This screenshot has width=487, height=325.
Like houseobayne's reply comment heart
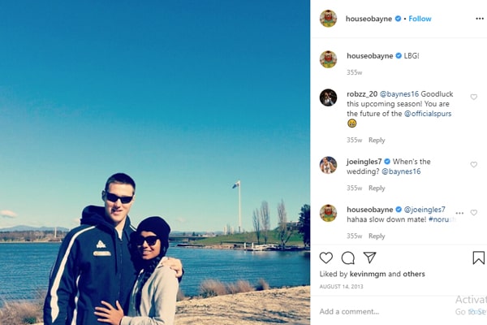point(474,213)
